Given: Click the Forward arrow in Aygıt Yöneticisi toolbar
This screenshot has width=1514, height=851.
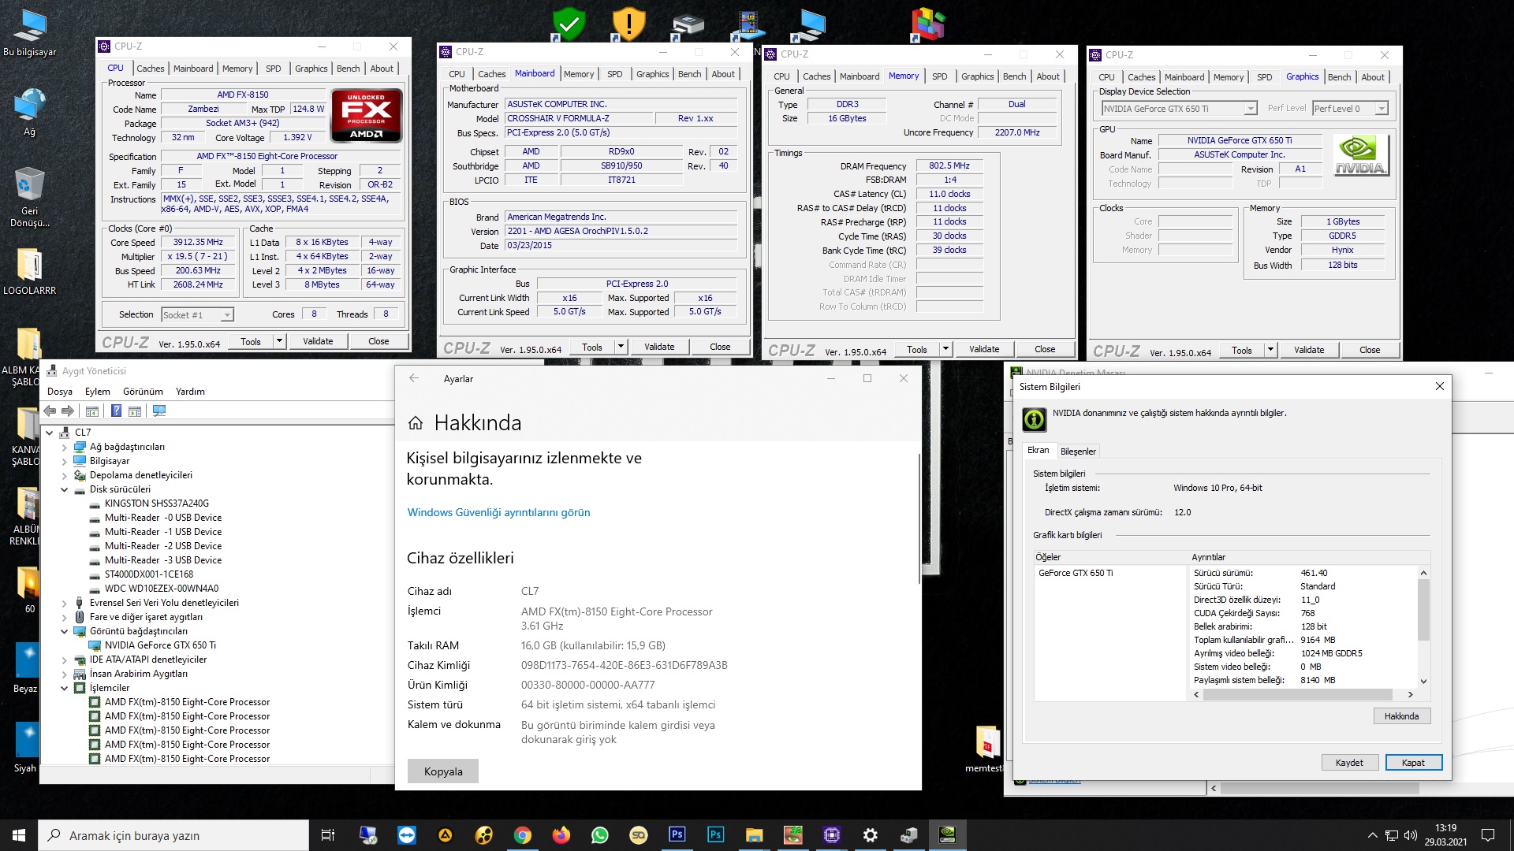Looking at the screenshot, I should (x=68, y=411).
